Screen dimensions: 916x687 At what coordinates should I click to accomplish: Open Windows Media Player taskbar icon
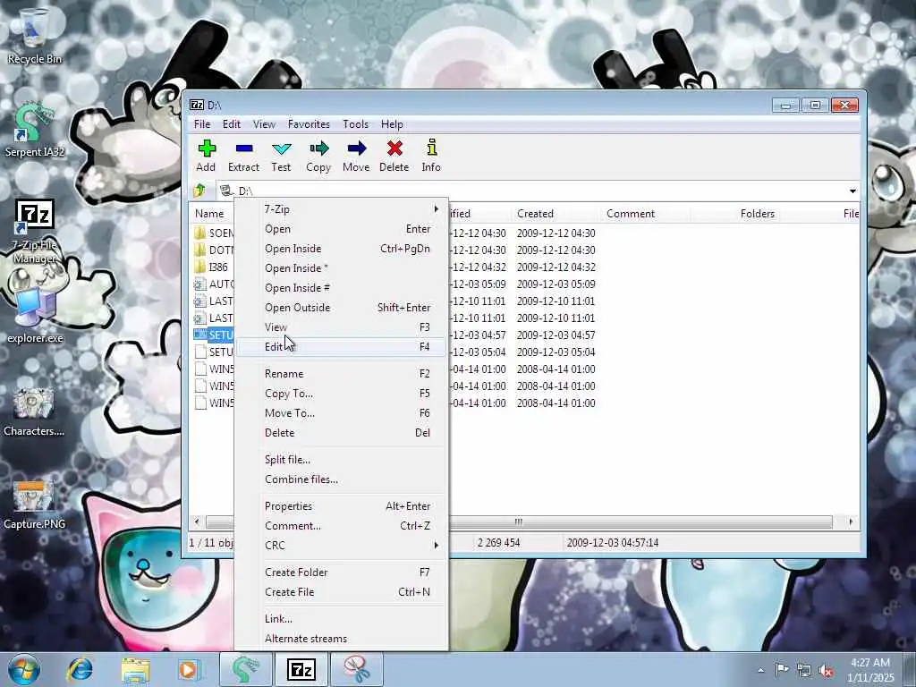pyautogui.click(x=189, y=669)
